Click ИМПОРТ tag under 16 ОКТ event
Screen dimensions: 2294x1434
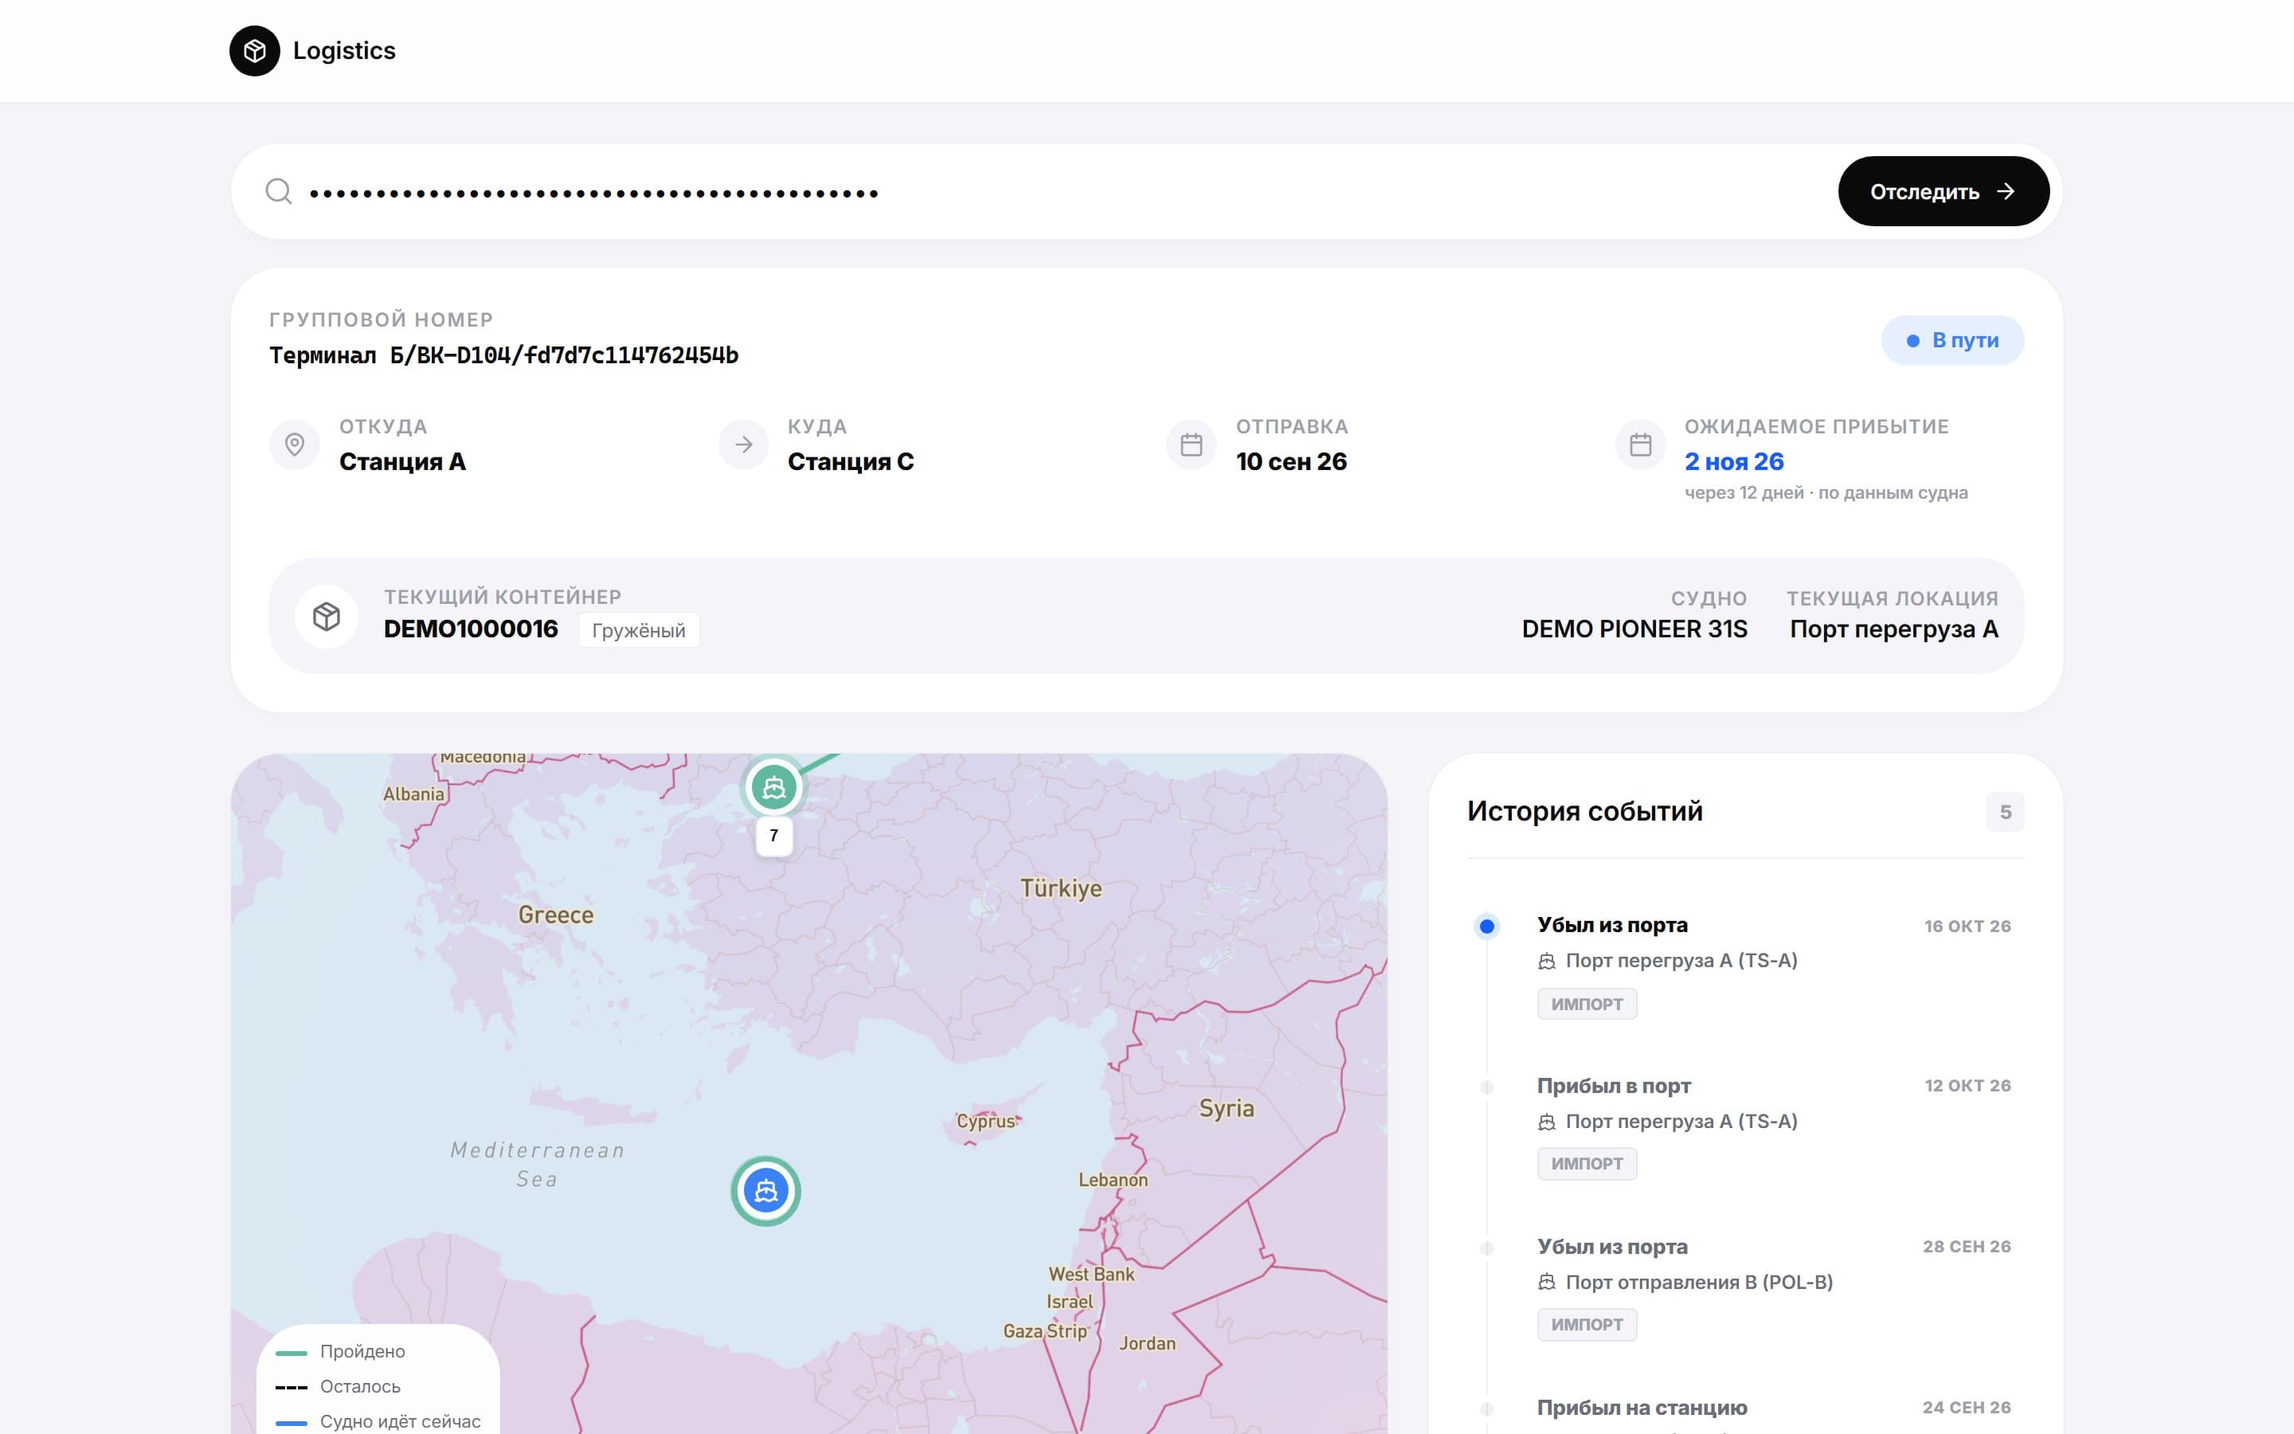tap(1587, 1005)
